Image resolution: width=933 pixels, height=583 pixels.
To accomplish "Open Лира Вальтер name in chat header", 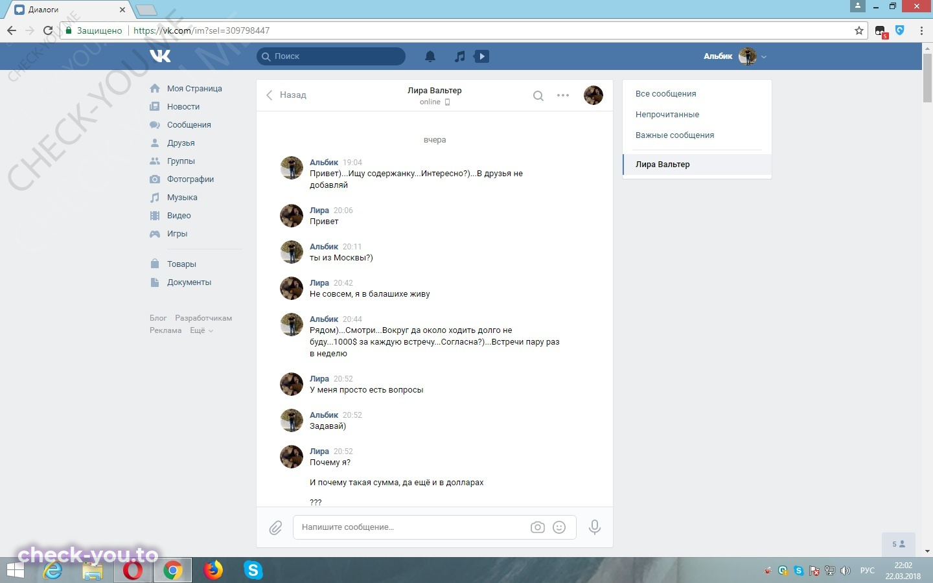I will [x=435, y=90].
